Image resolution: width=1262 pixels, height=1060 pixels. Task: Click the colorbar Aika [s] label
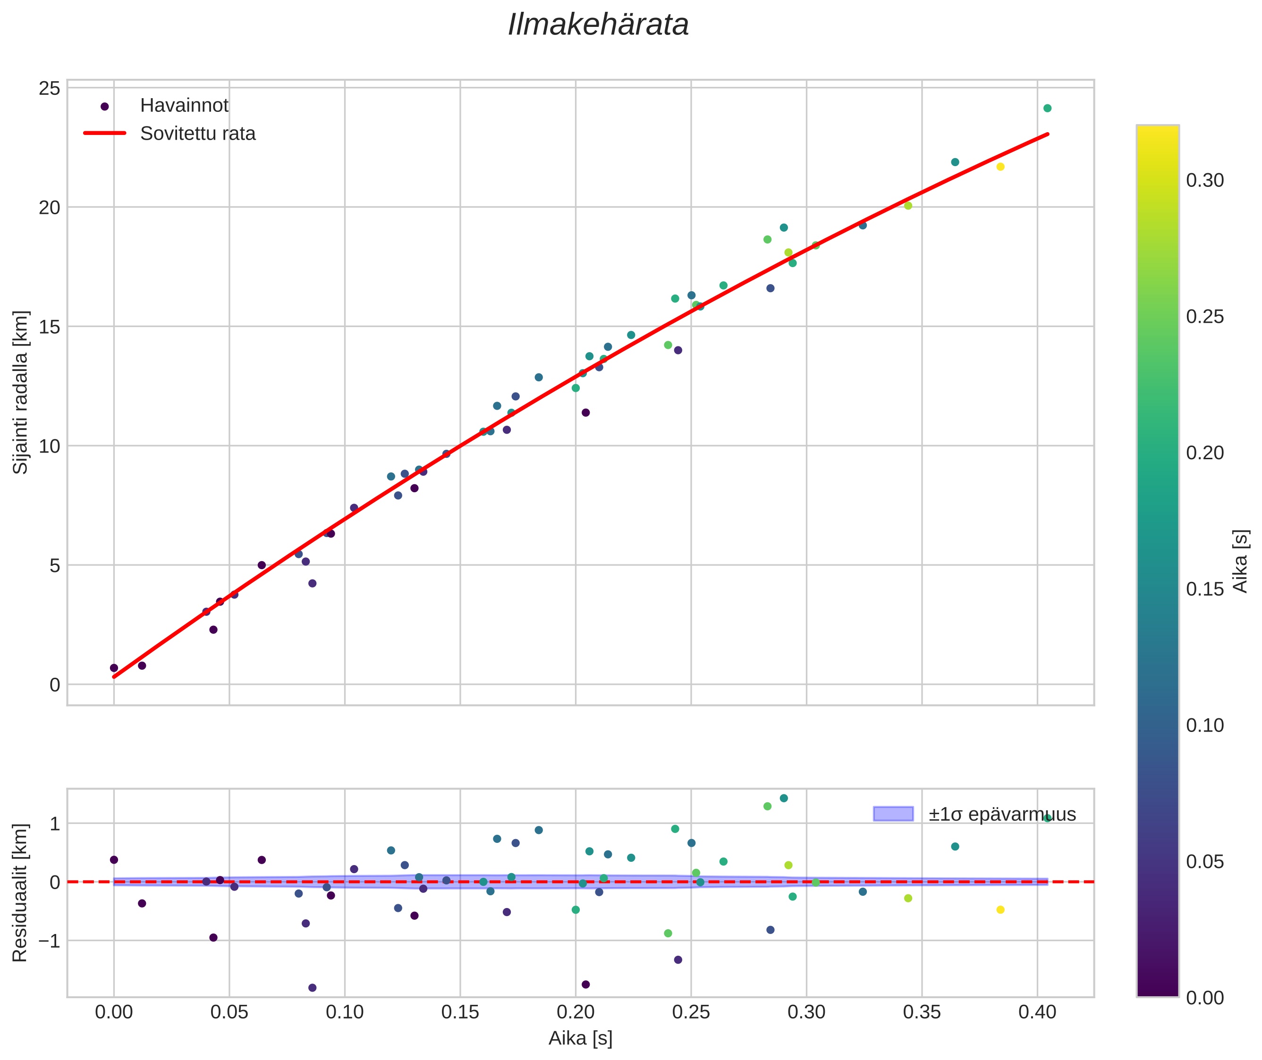point(1241,561)
